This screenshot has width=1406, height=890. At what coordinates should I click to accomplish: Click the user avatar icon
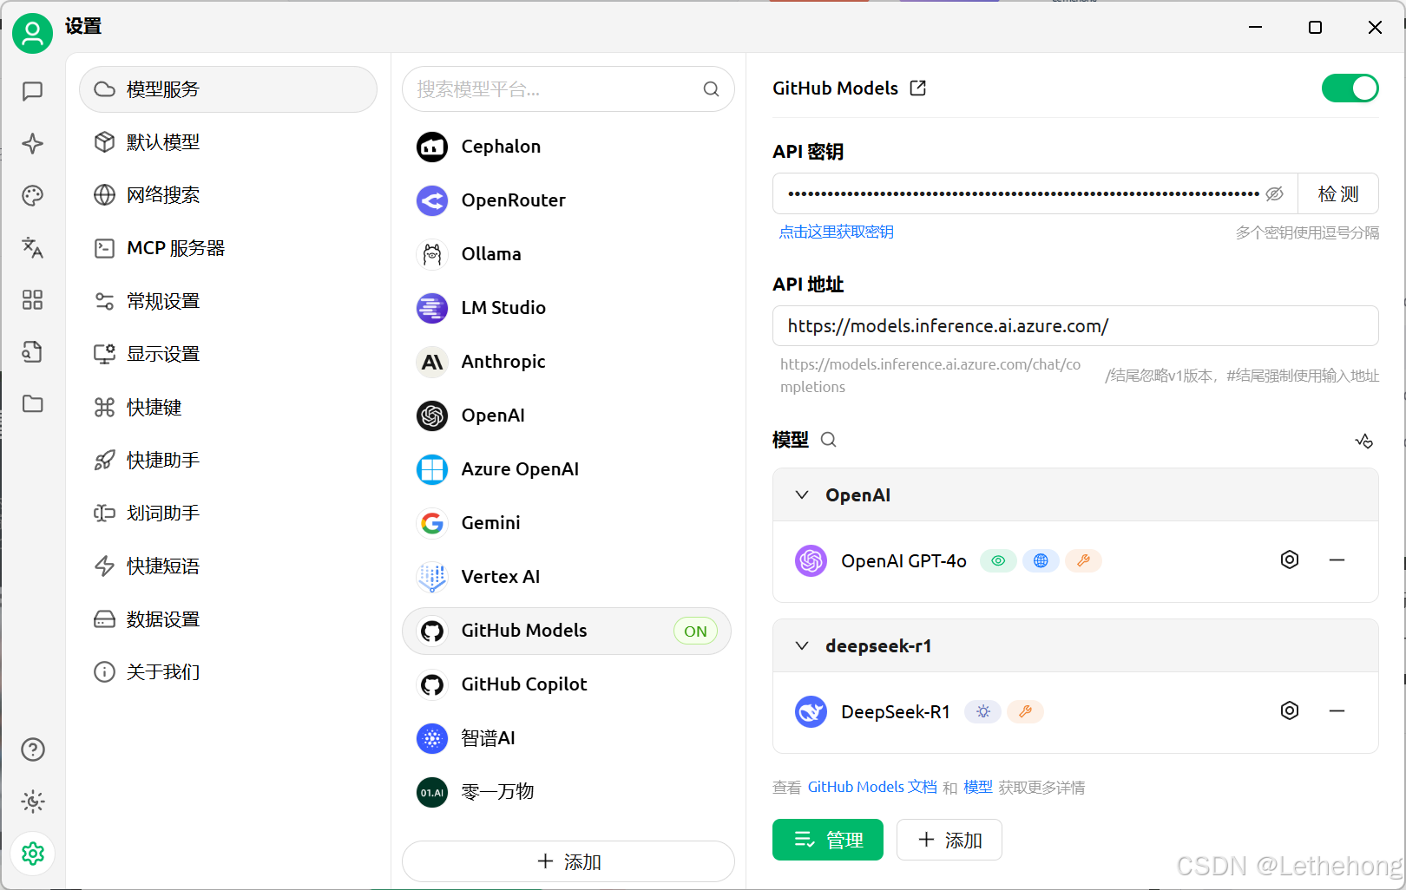(x=33, y=33)
